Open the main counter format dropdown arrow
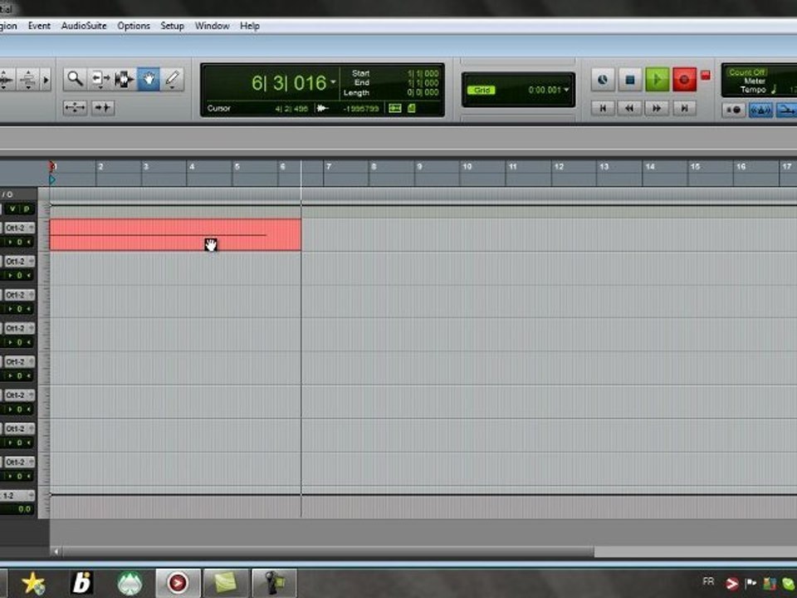Screen dimensions: 797x598 [333, 81]
